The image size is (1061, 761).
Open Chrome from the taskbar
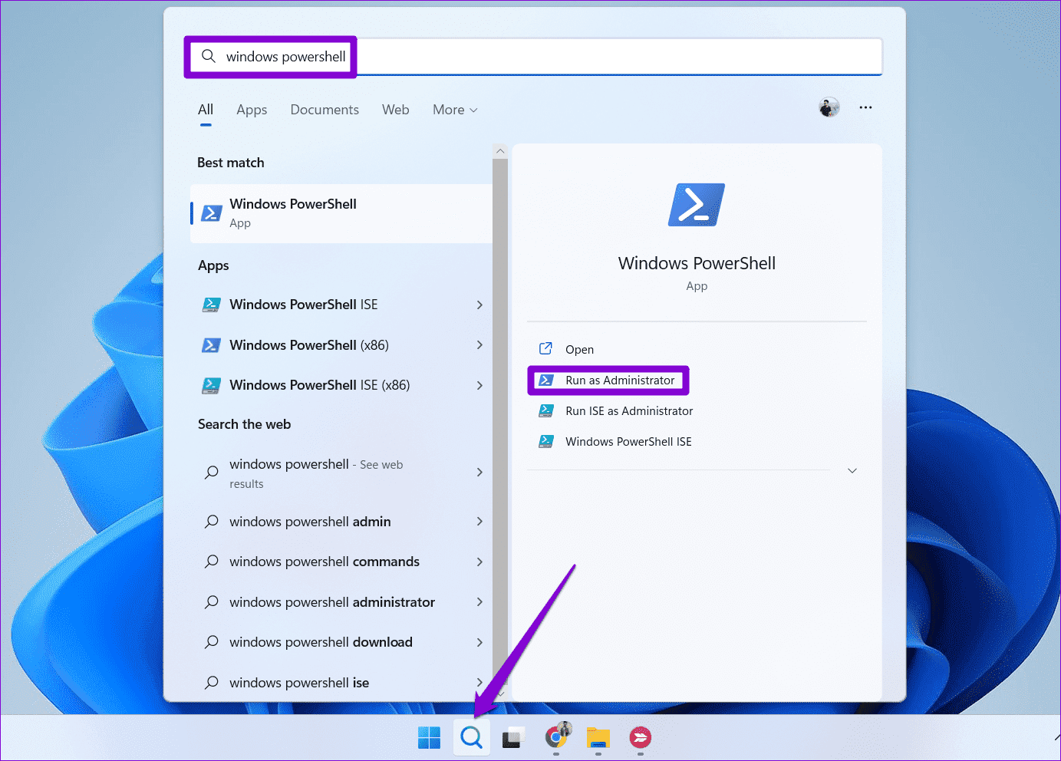[556, 738]
